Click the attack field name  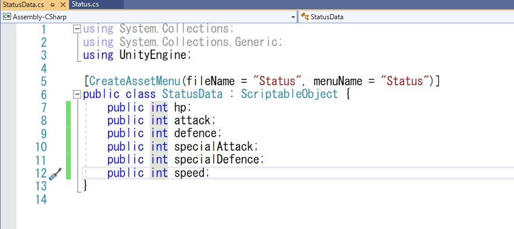point(192,120)
